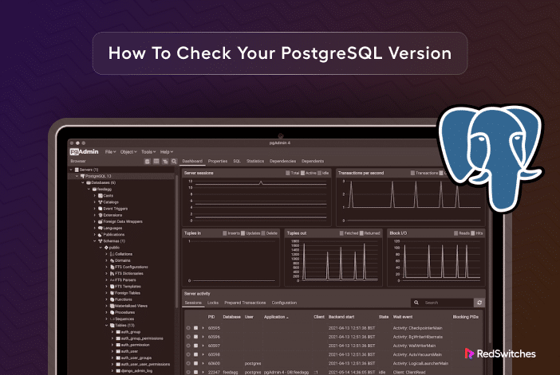Click the Fetched legend swatch in Tuples out
The image size is (560, 375).
click(341, 233)
